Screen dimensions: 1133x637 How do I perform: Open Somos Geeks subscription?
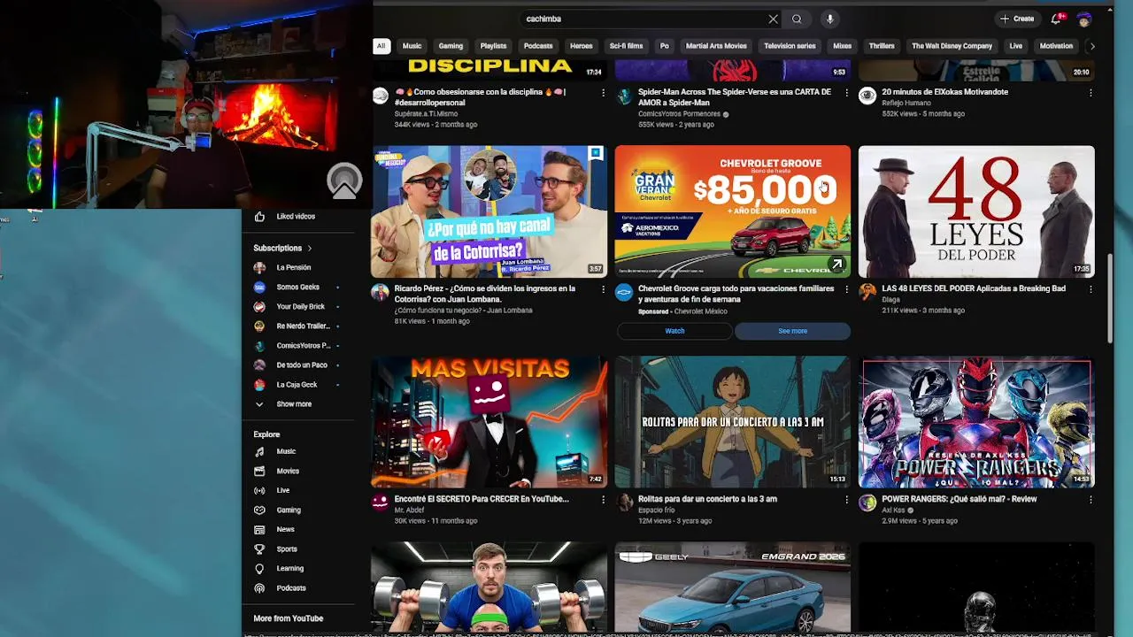click(x=297, y=288)
